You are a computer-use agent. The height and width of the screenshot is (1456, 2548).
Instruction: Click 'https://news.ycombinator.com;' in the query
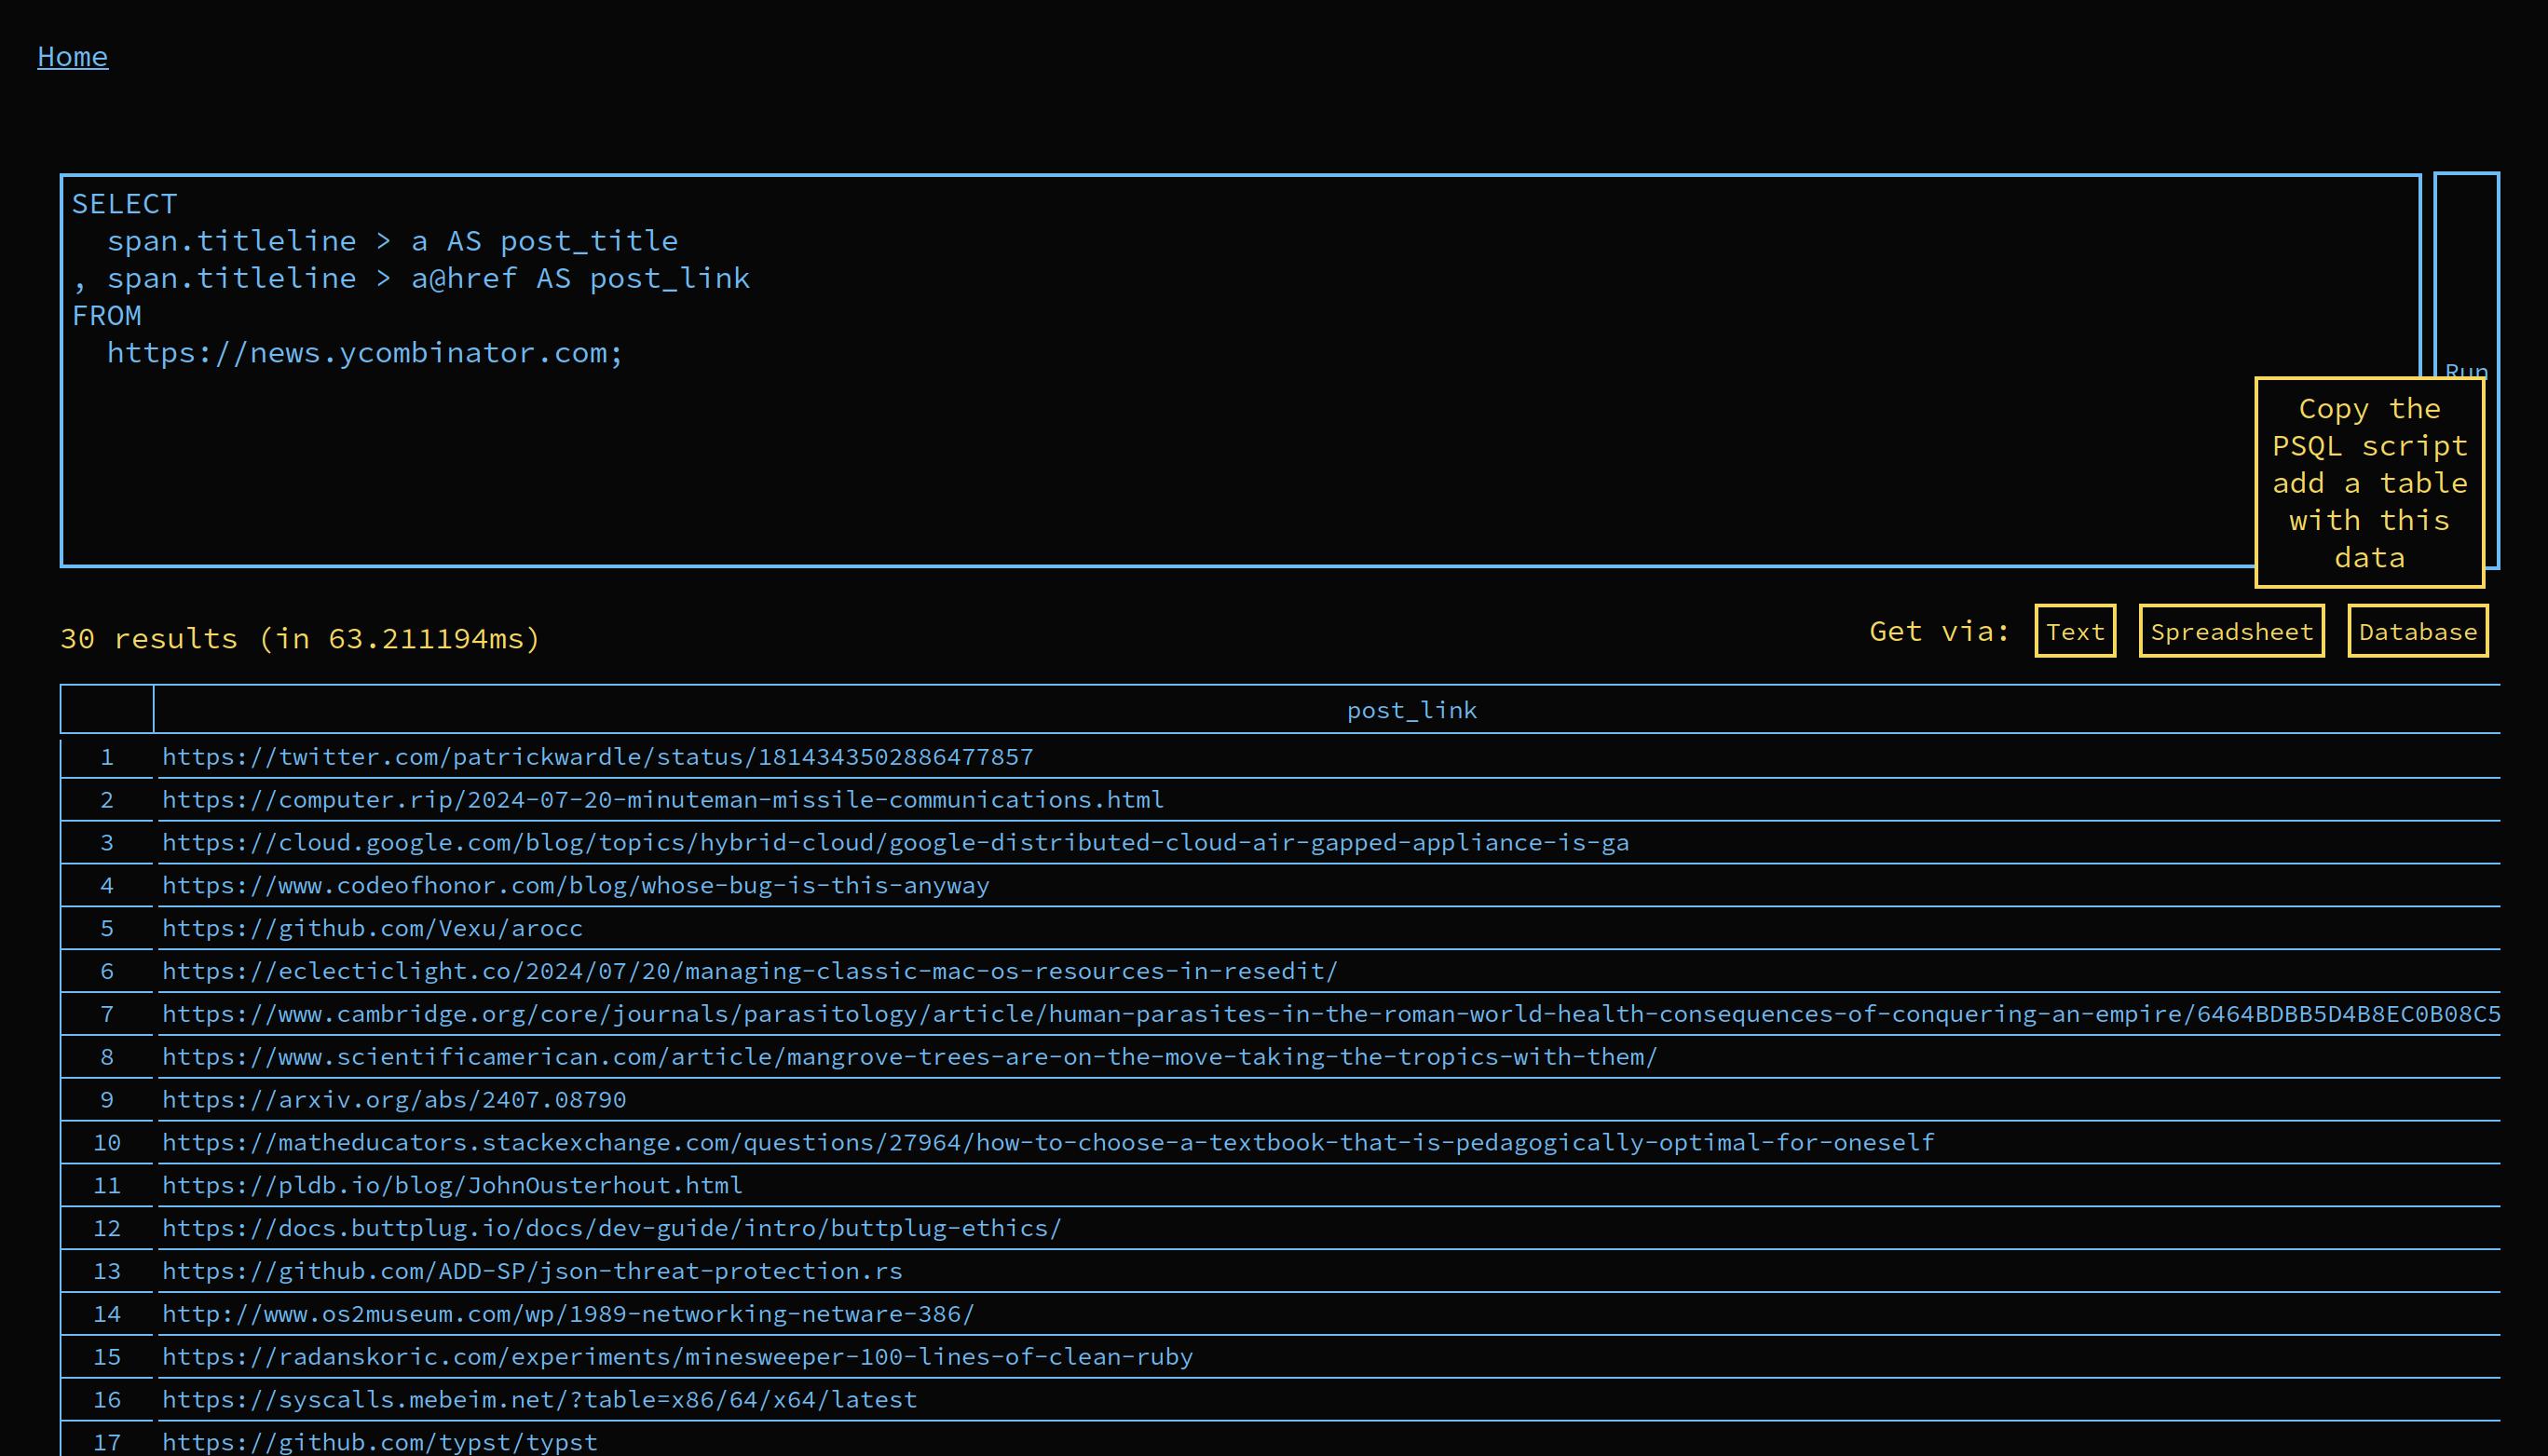[x=365, y=353]
